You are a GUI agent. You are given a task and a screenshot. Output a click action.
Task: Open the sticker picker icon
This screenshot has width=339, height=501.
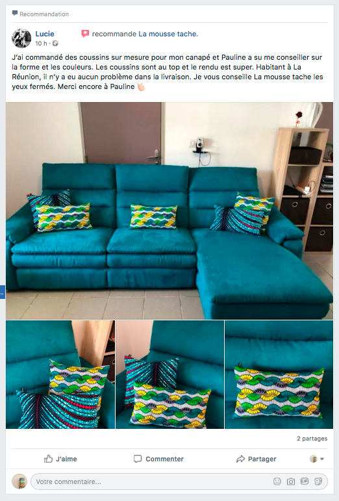(x=318, y=482)
